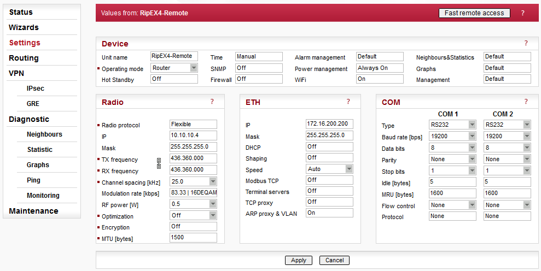The image size is (541, 271).
Task: Open the Monitoring page
Action: 43,195
